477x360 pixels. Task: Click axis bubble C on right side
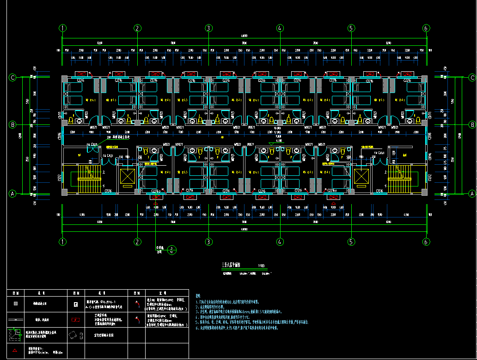pyautogui.click(x=472, y=77)
